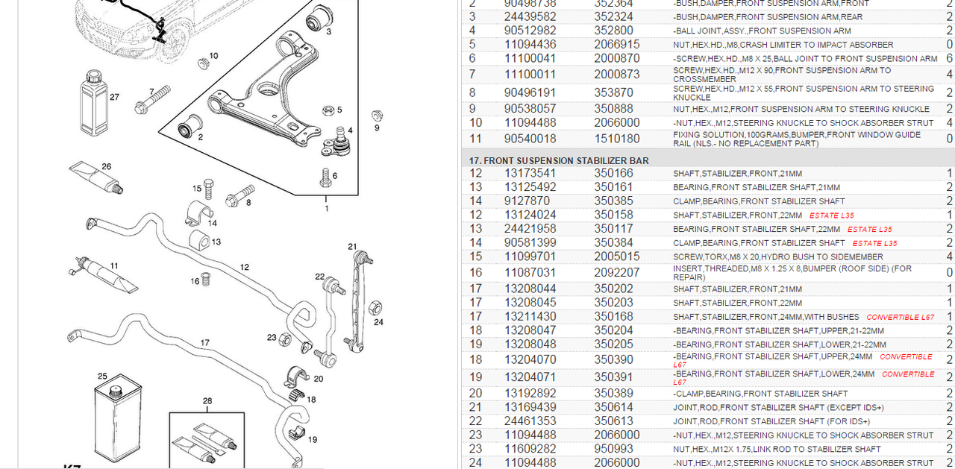The image size is (955, 469).
Task: Click callout number 12 on the stabilizer bar
Action: pyautogui.click(x=245, y=267)
